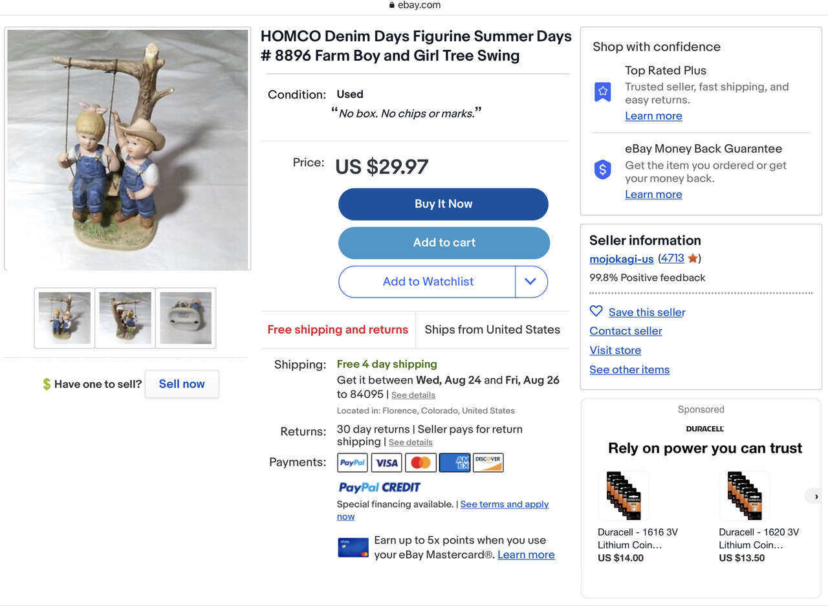Click the heart icon to save seller
The height and width of the screenshot is (606, 828).
(596, 311)
